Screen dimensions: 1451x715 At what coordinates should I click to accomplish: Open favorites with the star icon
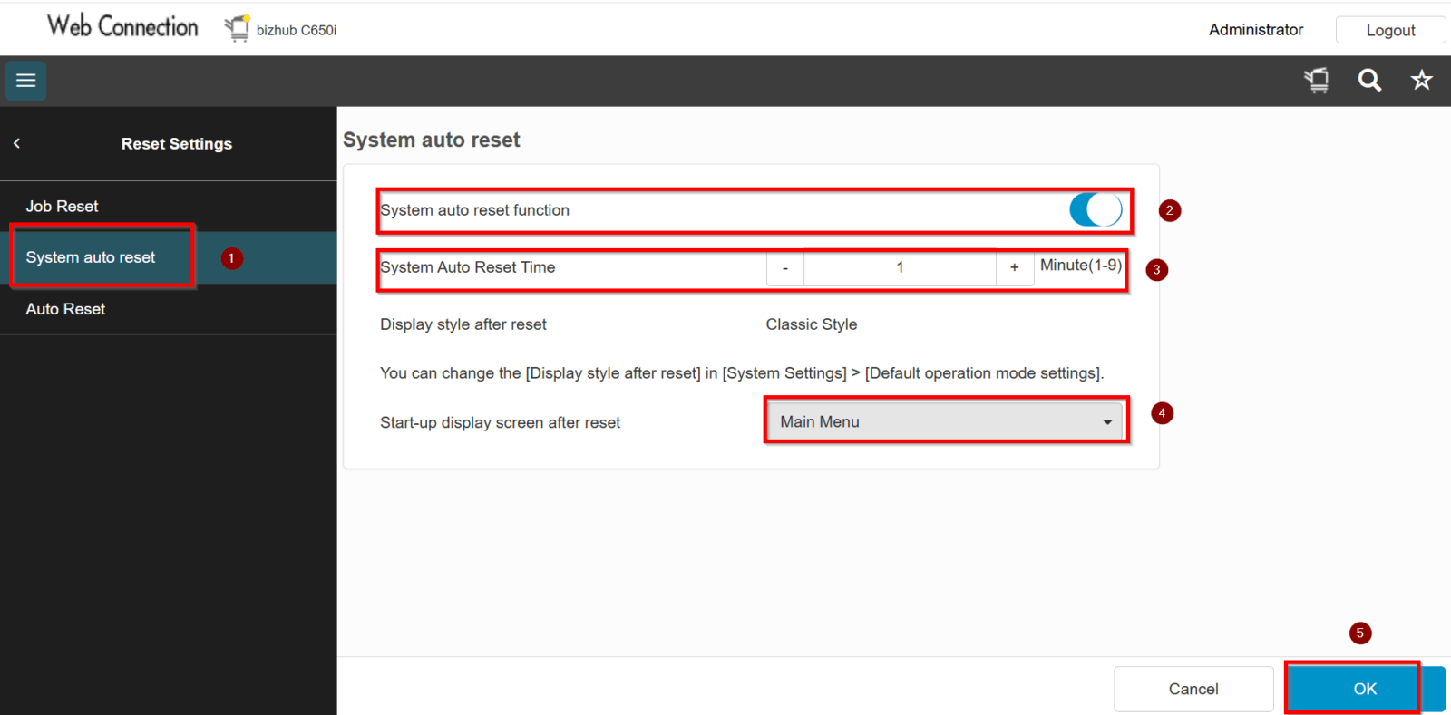pyautogui.click(x=1421, y=81)
